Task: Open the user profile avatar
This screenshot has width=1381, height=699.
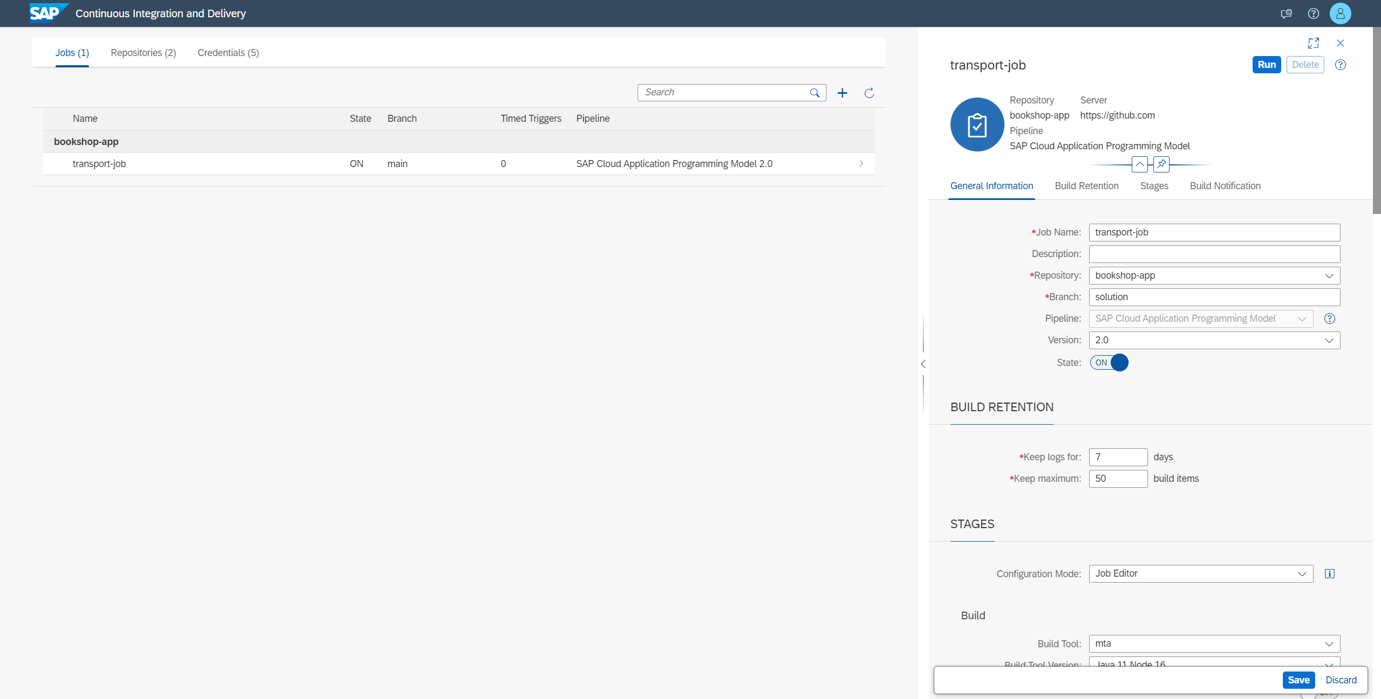Action: pyautogui.click(x=1341, y=13)
